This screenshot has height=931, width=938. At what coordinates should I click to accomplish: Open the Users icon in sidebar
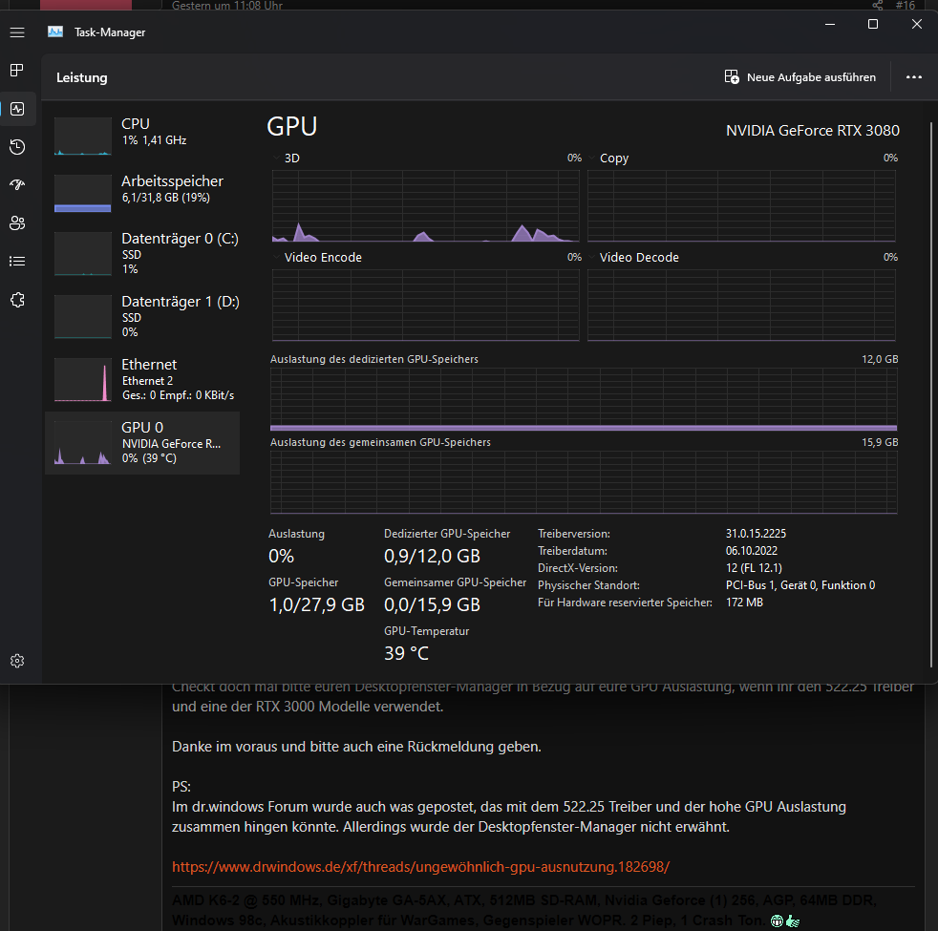click(x=17, y=223)
